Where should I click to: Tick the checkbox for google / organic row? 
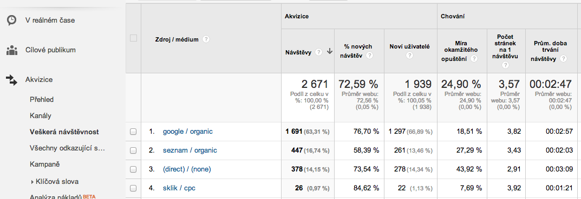click(133, 132)
